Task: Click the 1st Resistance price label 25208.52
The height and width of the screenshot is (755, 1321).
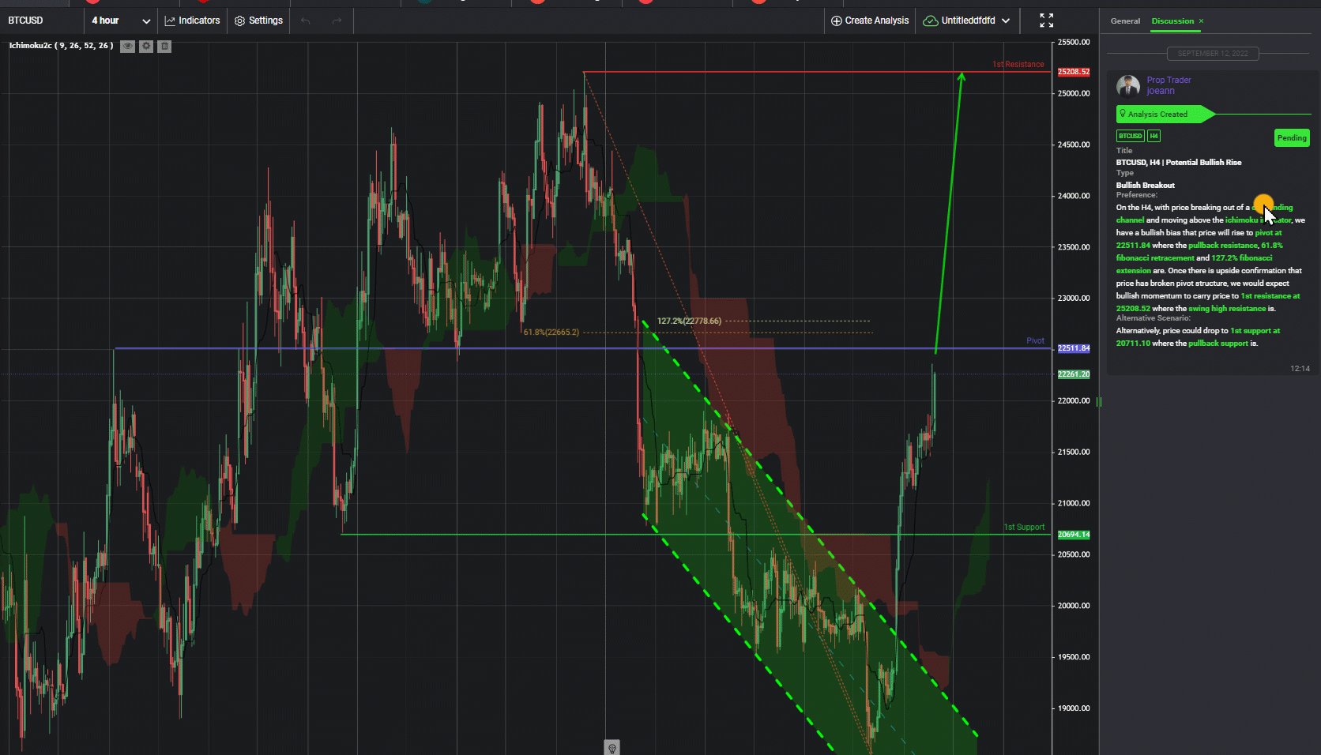Action: 1074,72
